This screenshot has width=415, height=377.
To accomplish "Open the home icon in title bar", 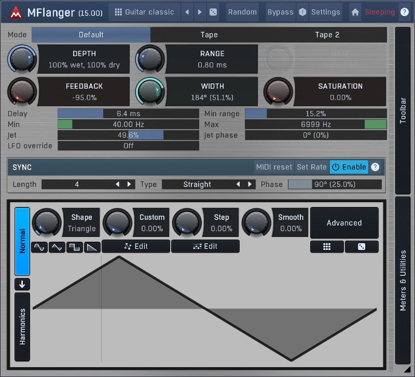I will tap(355, 12).
